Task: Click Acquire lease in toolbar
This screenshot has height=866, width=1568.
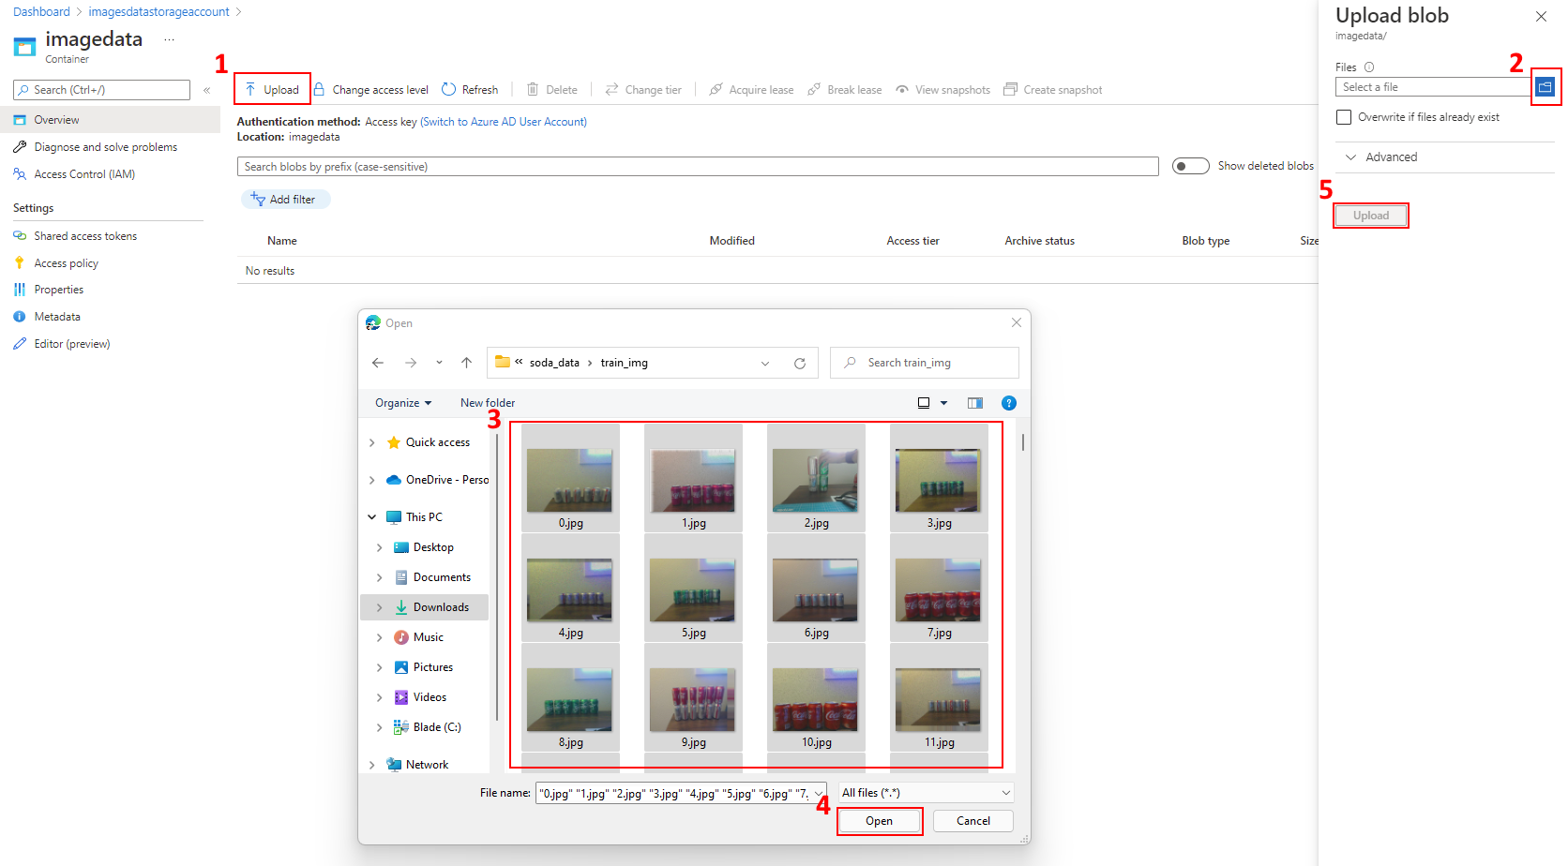Action: 751,90
